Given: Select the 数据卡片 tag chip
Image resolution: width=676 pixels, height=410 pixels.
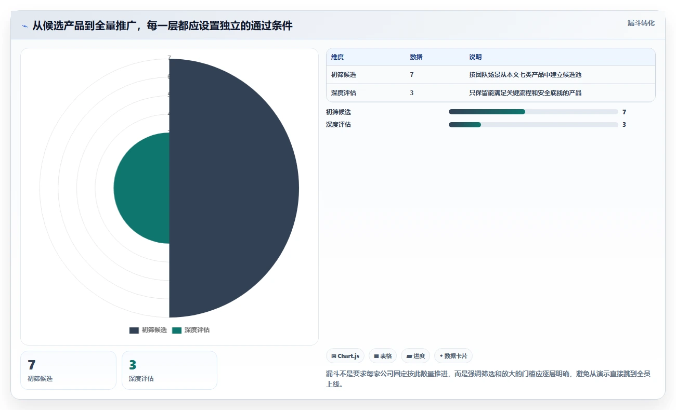Looking at the screenshot, I should click(453, 356).
